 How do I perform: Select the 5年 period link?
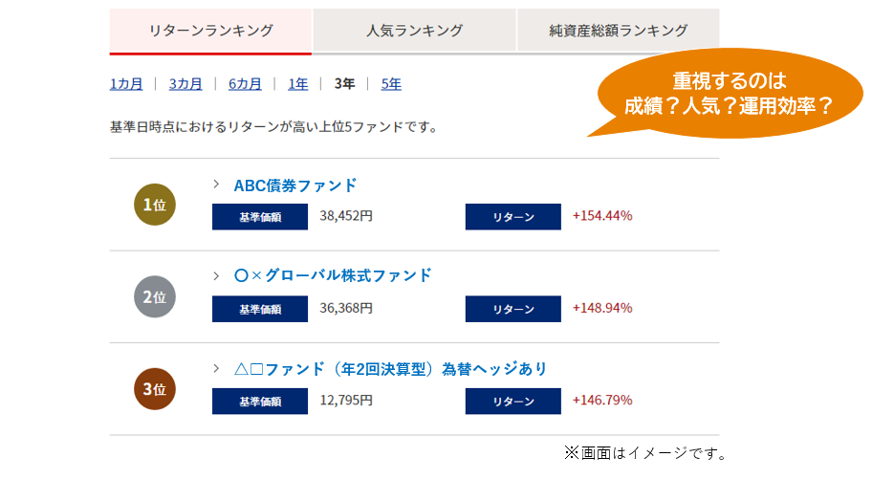391,84
